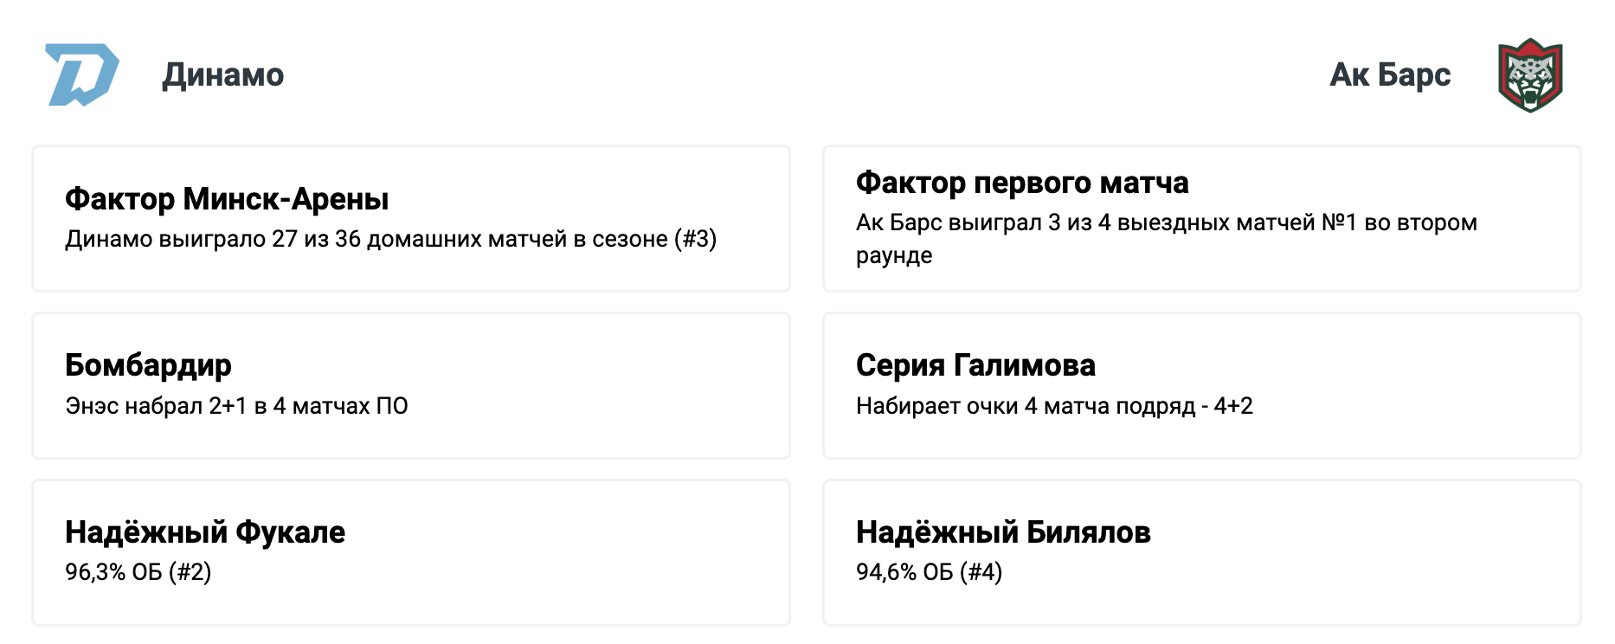This screenshot has height=644, width=1615.
Task: Open the 'Бомбардир' card heading
Action: 148,365
